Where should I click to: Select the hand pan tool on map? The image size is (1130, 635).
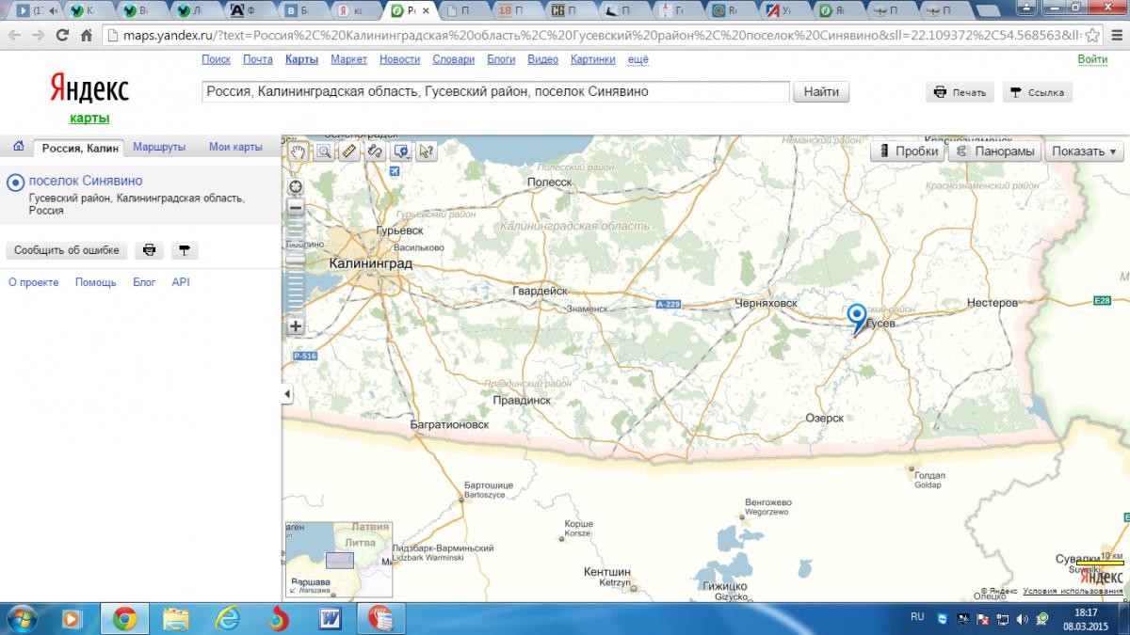(299, 151)
